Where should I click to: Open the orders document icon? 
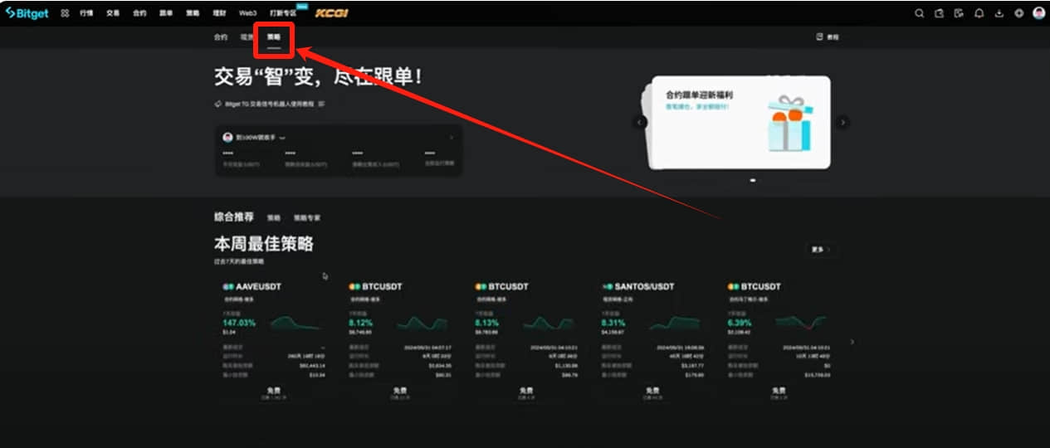click(959, 13)
